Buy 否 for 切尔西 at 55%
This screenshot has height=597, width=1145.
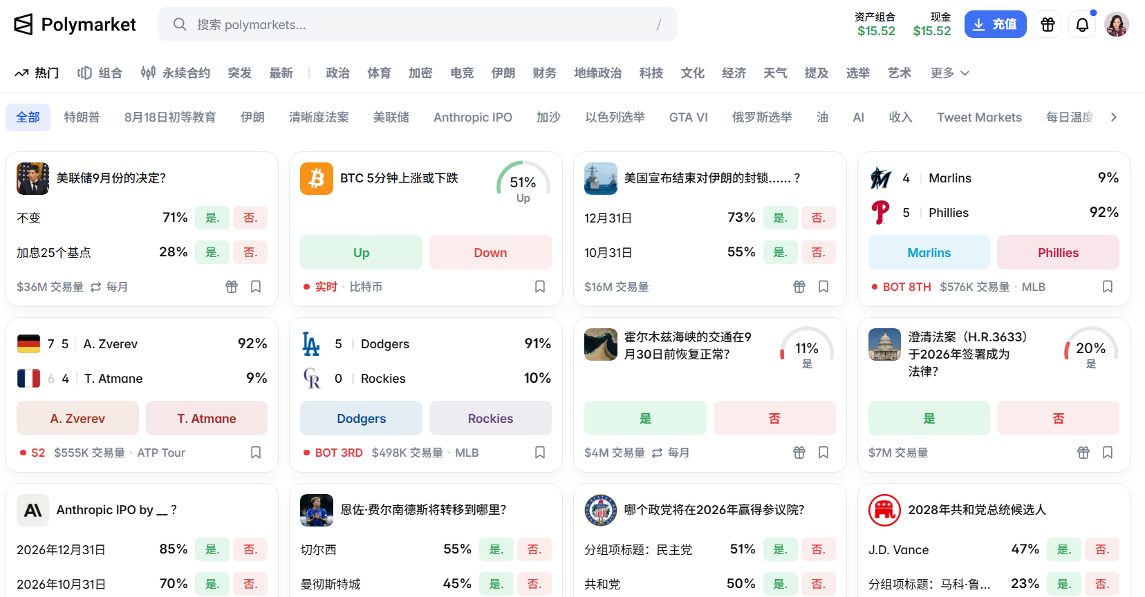tap(534, 549)
